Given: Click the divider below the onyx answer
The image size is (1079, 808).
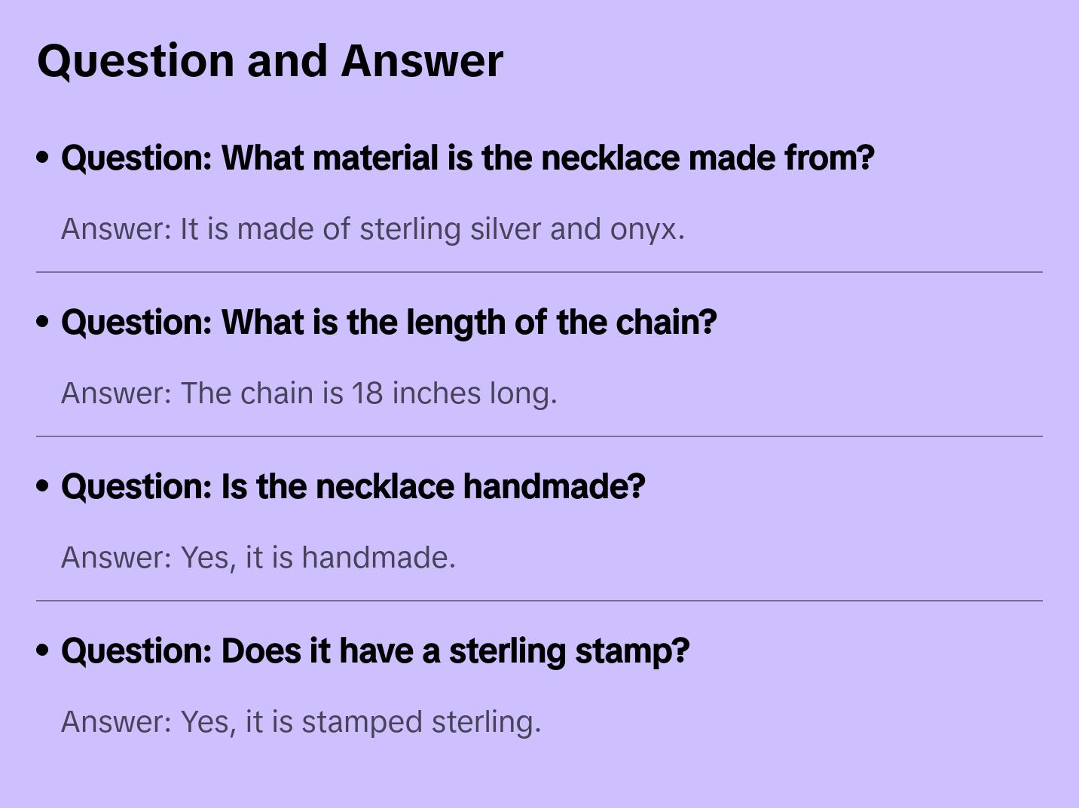Looking at the screenshot, I should 539,272.
